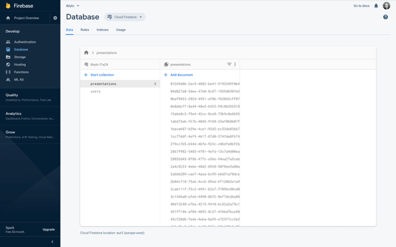Open notifications bell icon
The width and height of the screenshot is (396, 247).
point(376,6)
